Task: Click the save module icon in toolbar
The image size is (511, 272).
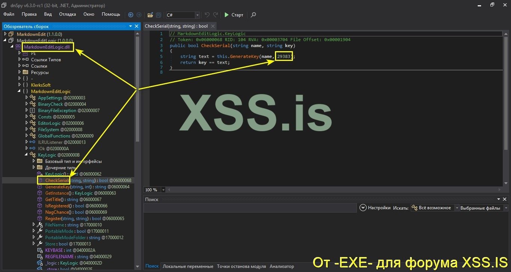Action: coord(158,15)
